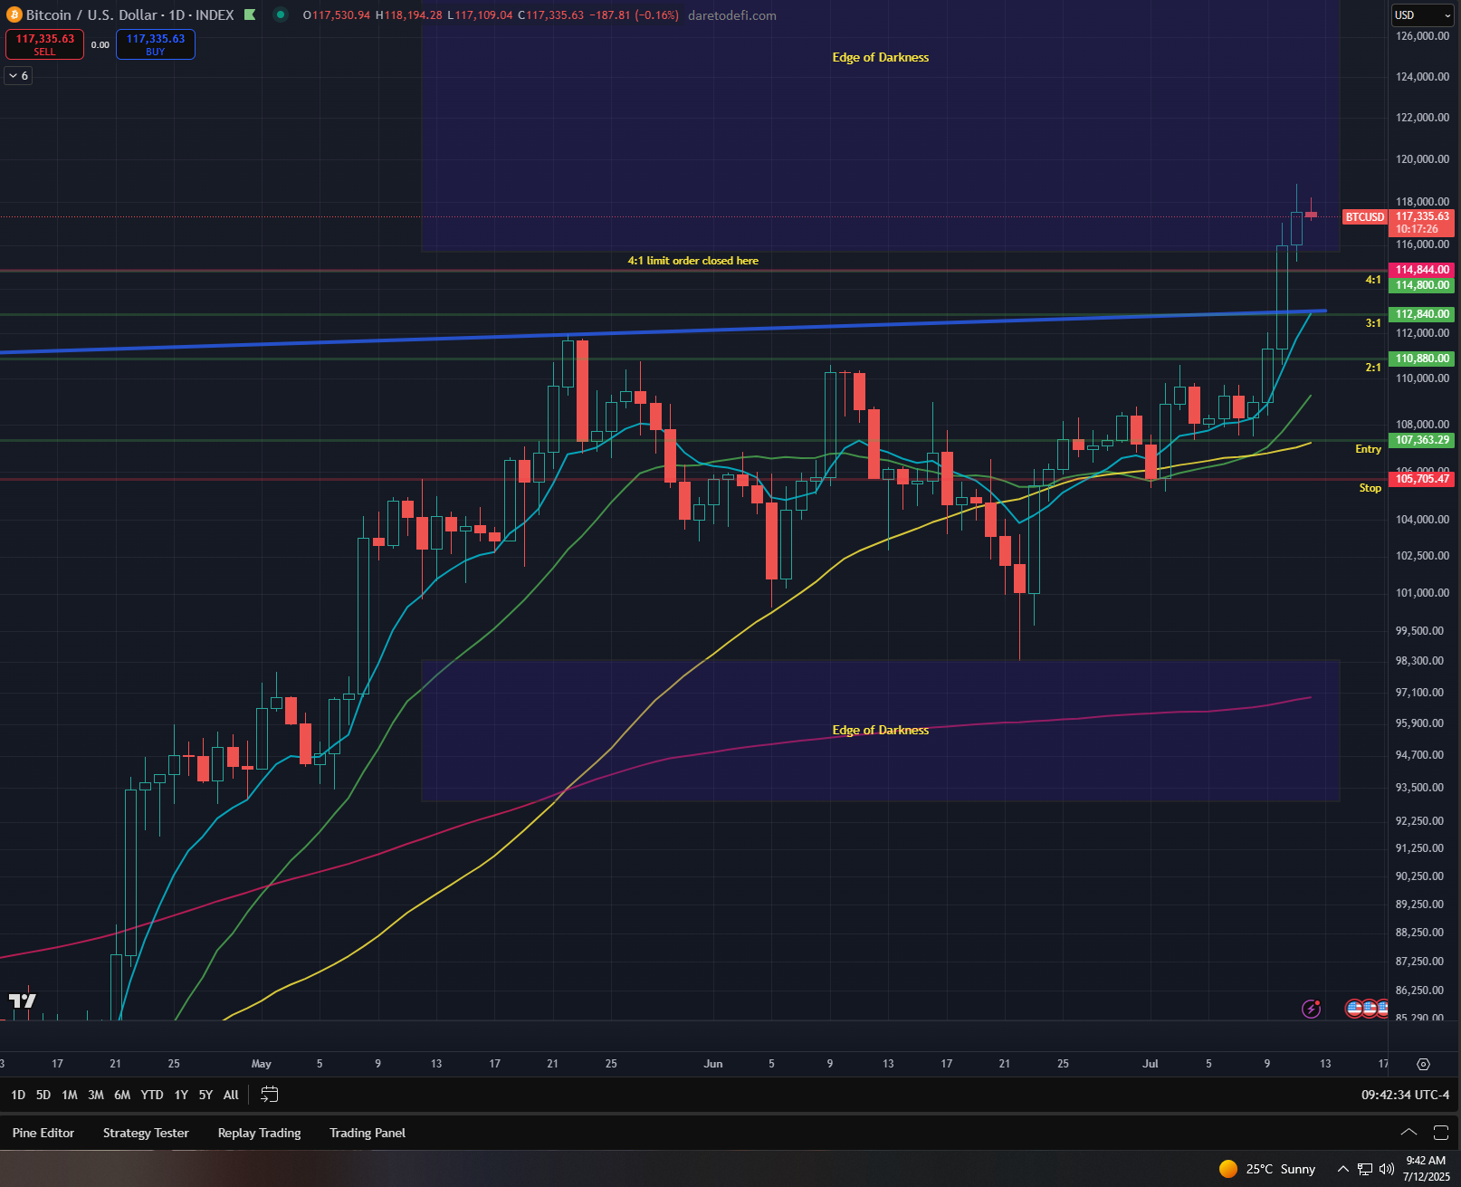Viewport: 1461px width, 1187px height.
Task: Expand the bottom panel using the chevron
Action: (1408, 1133)
